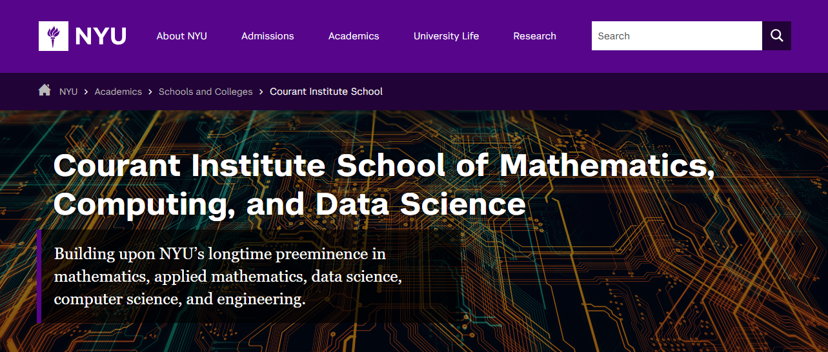Image resolution: width=828 pixels, height=352 pixels.
Task: Click the NYU wordmark in the header
Action: (101, 36)
